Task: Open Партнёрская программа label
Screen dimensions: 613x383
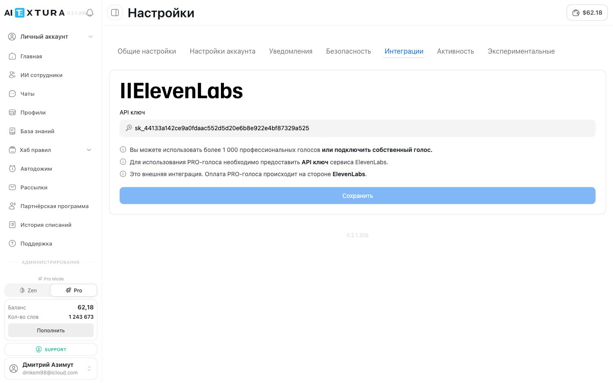Action: (x=54, y=206)
